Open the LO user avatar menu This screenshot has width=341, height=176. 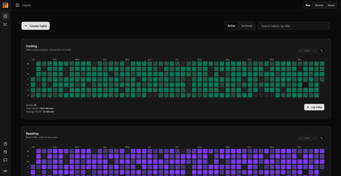5,171
